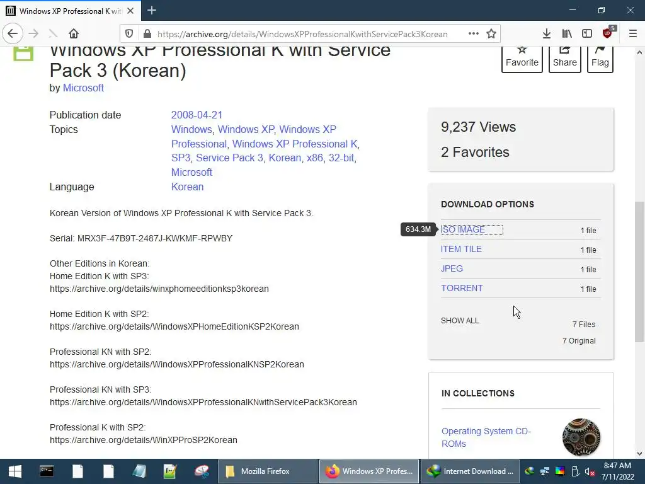Open the Korean language link
The width and height of the screenshot is (645, 484).
[187, 187]
